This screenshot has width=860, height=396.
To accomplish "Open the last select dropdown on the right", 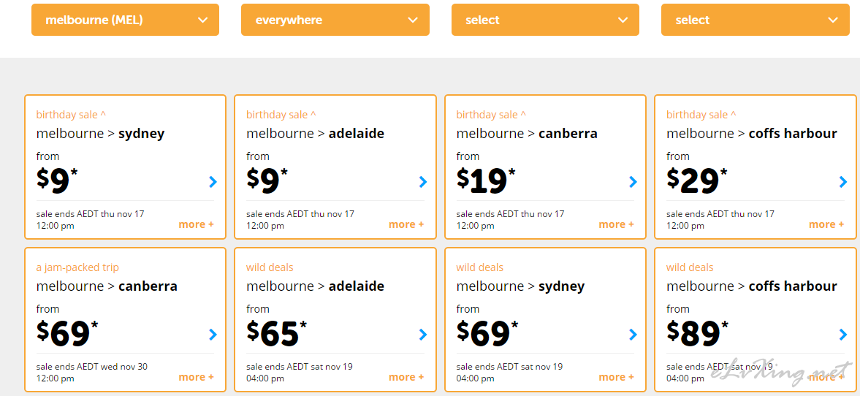I will point(756,20).
